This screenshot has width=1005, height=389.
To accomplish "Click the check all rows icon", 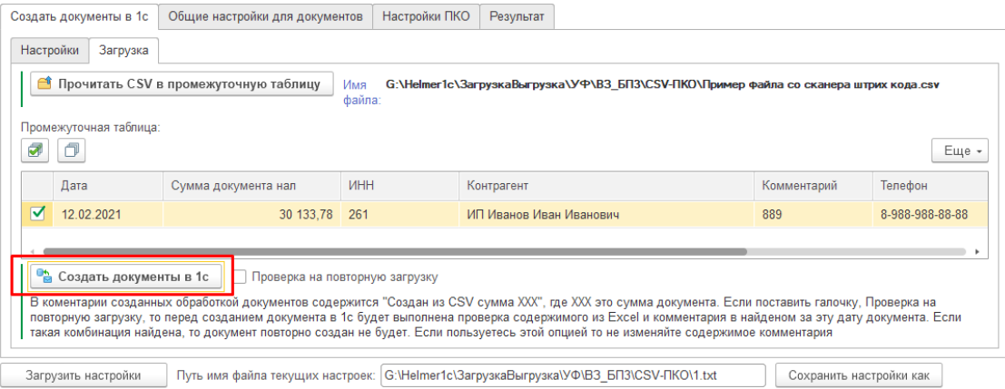I will (34, 151).
